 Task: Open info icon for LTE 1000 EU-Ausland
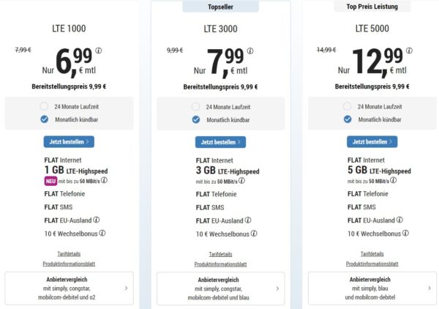[97, 219]
